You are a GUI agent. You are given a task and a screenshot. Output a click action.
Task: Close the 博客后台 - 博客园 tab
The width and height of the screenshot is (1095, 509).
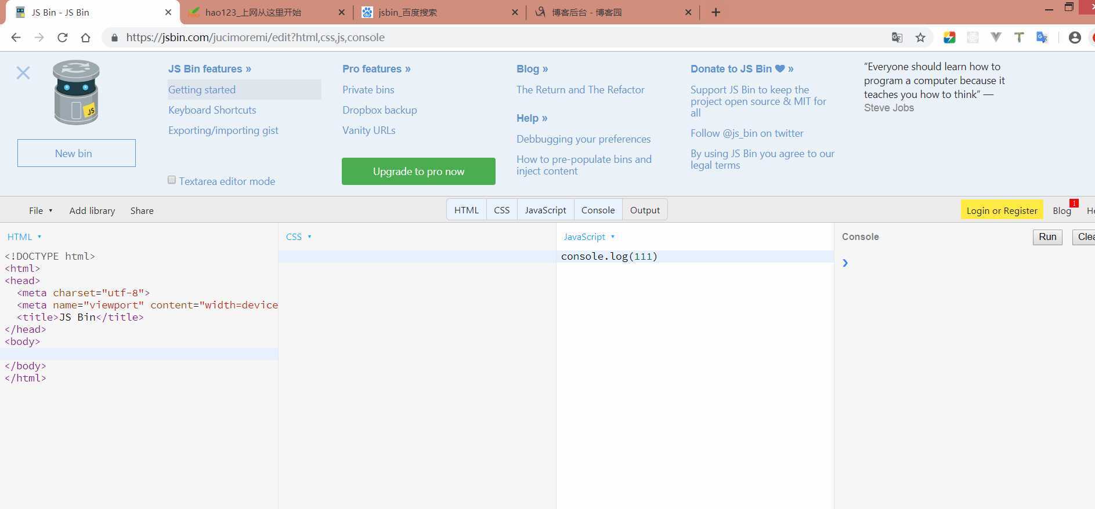pos(688,12)
